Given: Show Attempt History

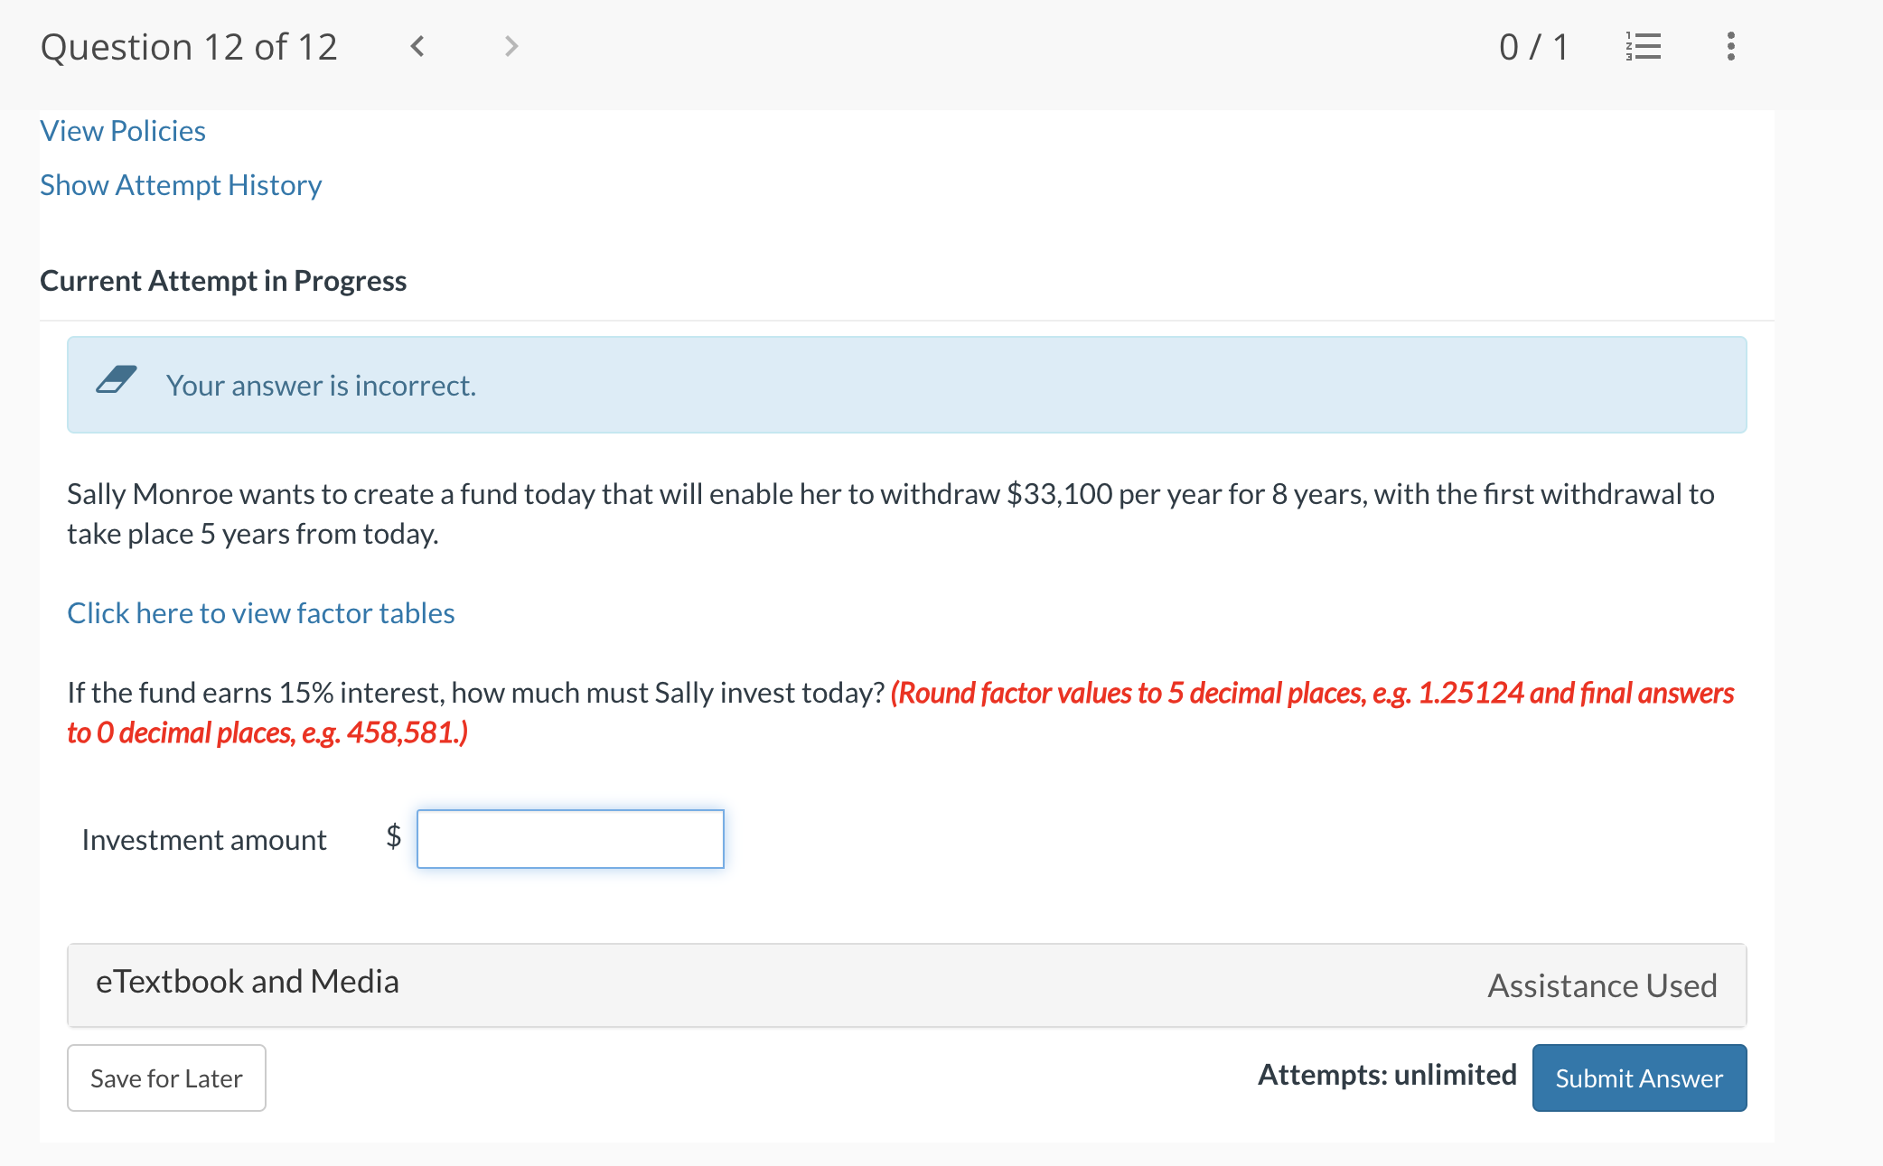Looking at the screenshot, I should [x=181, y=185].
